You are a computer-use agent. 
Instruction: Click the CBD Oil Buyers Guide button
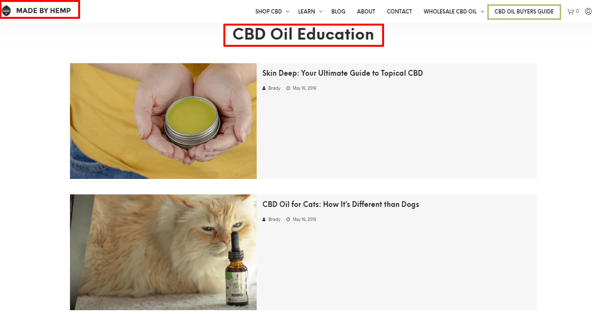(524, 12)
